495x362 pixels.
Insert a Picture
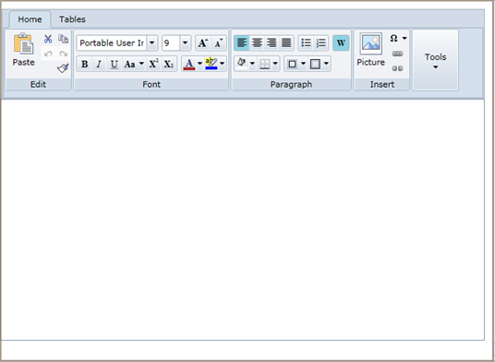point(371,50)
